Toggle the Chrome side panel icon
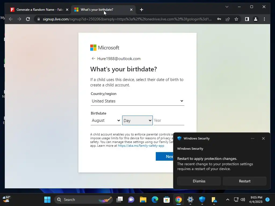This screenshot has height=206, width=275. 247,19
